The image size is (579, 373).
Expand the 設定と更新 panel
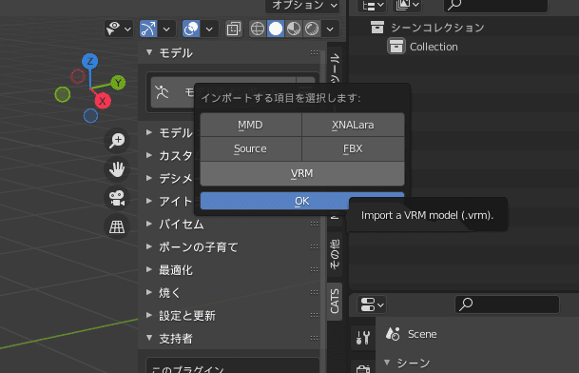149,315
